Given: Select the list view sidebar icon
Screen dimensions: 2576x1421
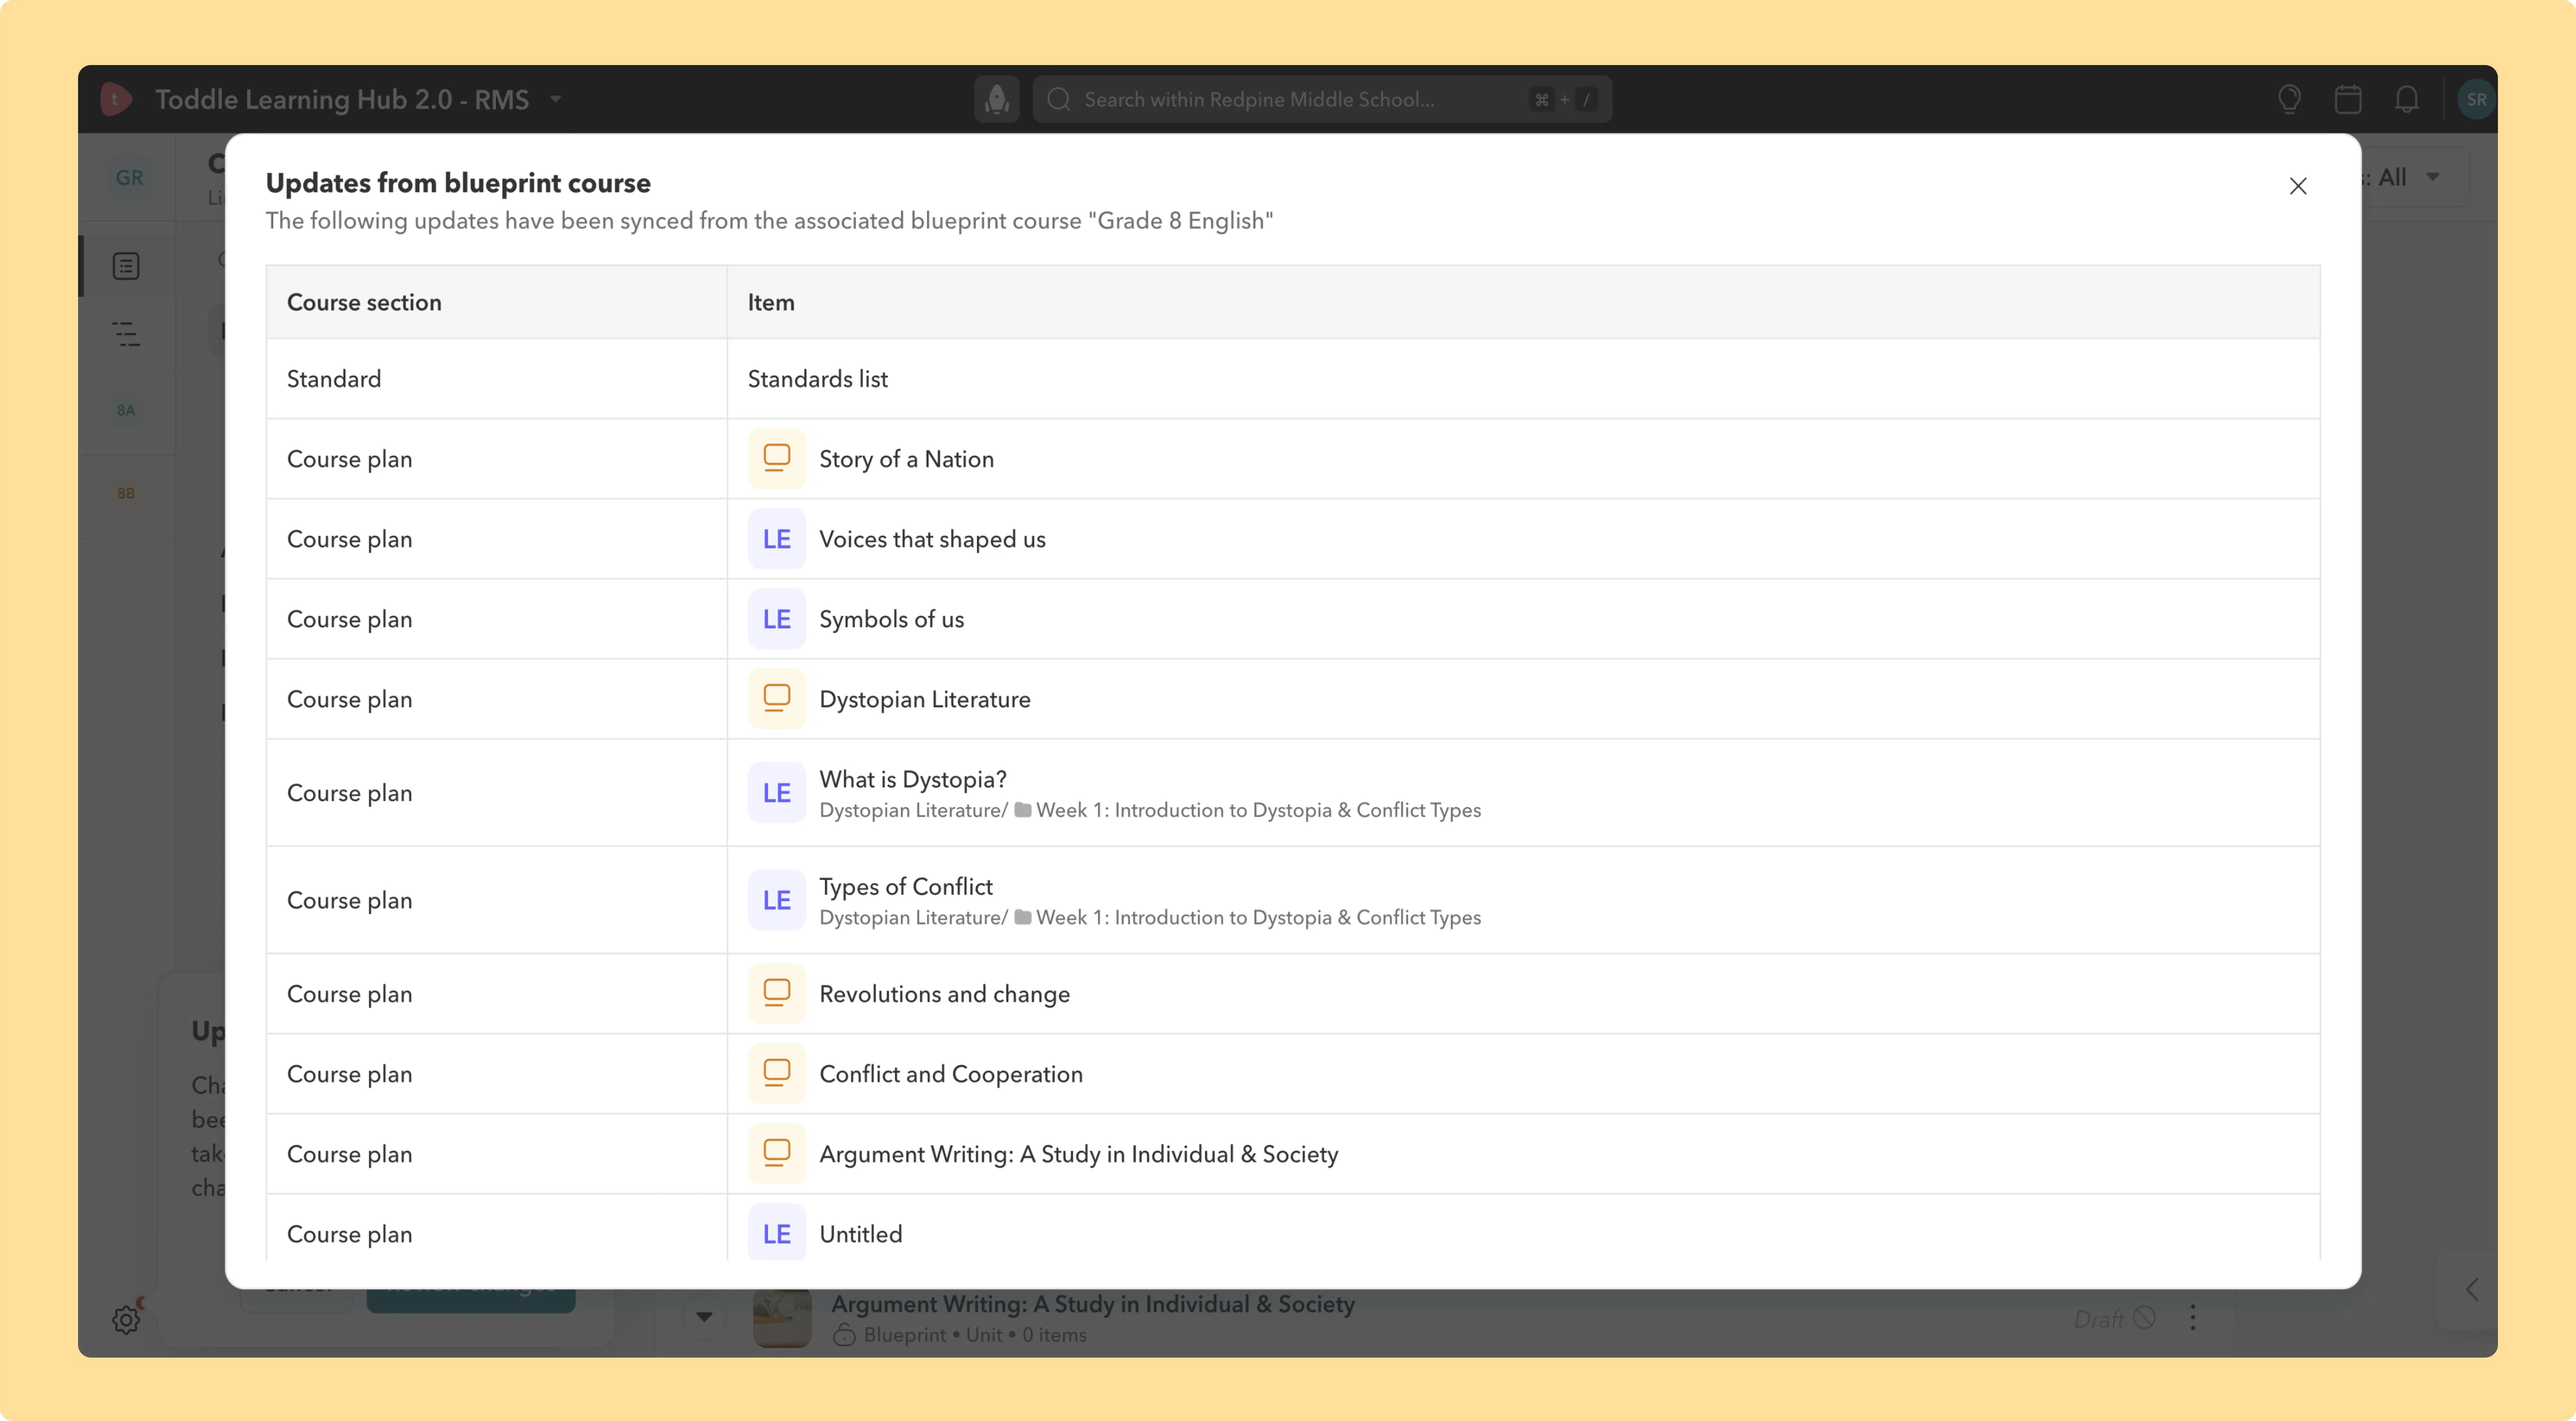Looking at the screenshot, I should (x=126, y=266).
